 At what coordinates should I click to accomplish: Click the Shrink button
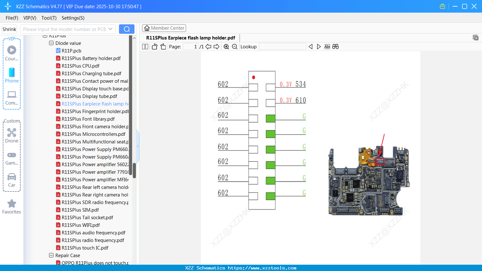point(9,29)
